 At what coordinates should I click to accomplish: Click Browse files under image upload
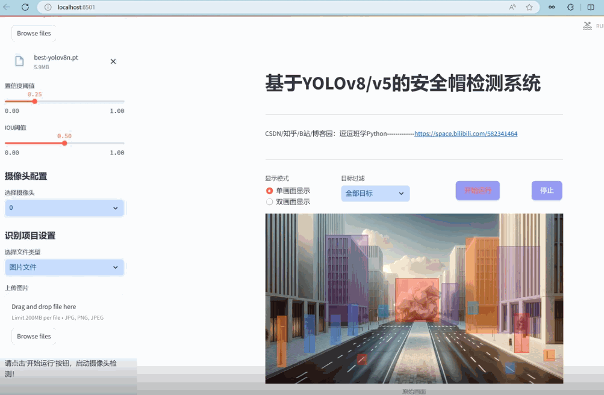coord(34,336)
